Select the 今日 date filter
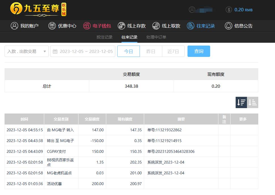Image resolution: width=275 pixels, height=195 pixels. (129, 51)
